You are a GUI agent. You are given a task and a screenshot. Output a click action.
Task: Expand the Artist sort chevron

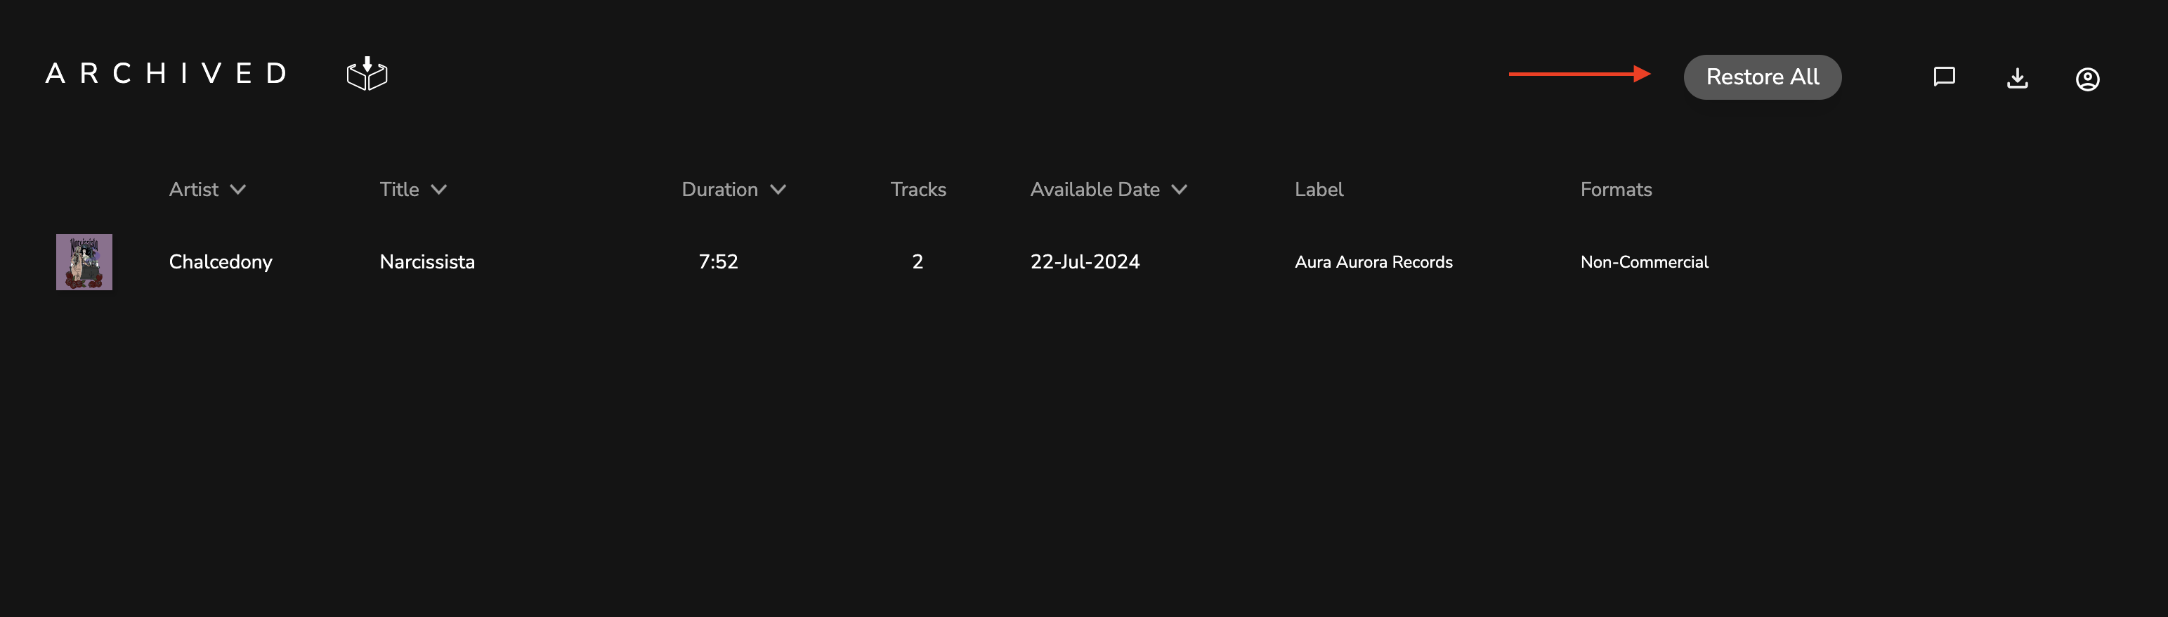(x=238, y=190)
